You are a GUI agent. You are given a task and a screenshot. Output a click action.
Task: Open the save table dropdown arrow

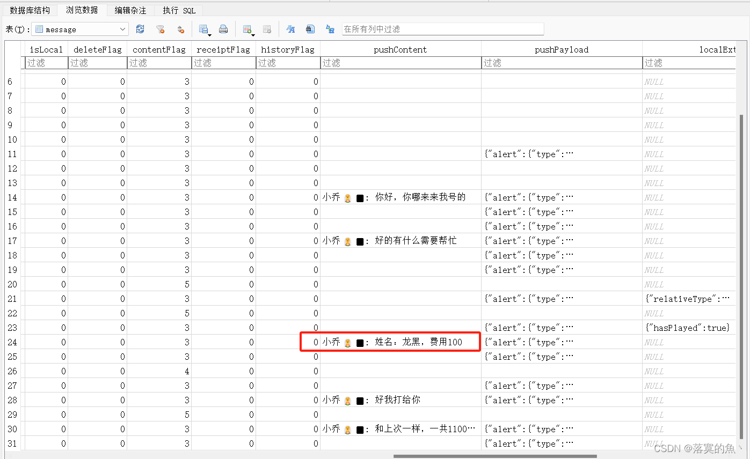click(210, 35)
